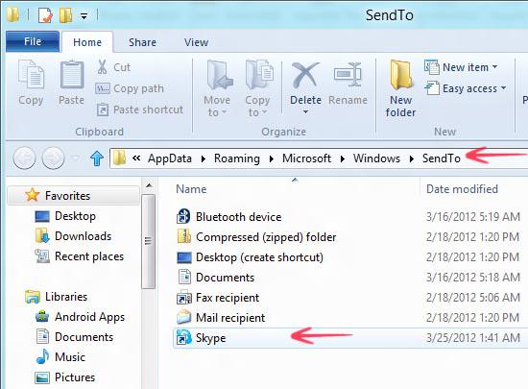The width and height of the screenshot is (528, 389).
Task: Open the New item dropdown
Action: coord(461,67)
